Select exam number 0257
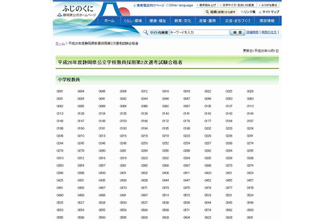 click(x=208, y=143)
